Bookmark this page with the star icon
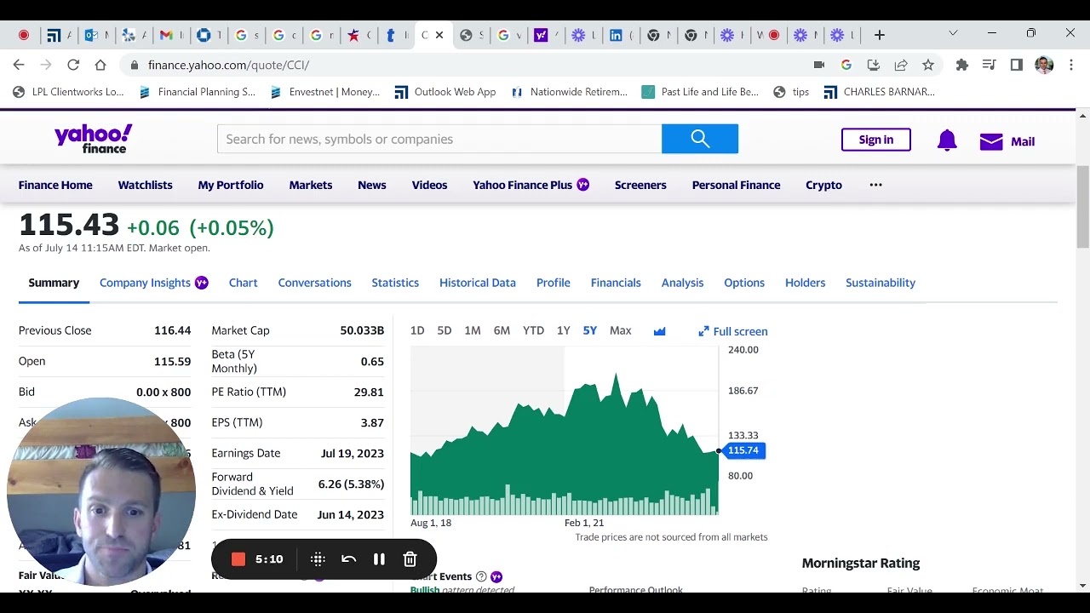The width and height of the screenshot is (1090, 613). tap(928, 65)
